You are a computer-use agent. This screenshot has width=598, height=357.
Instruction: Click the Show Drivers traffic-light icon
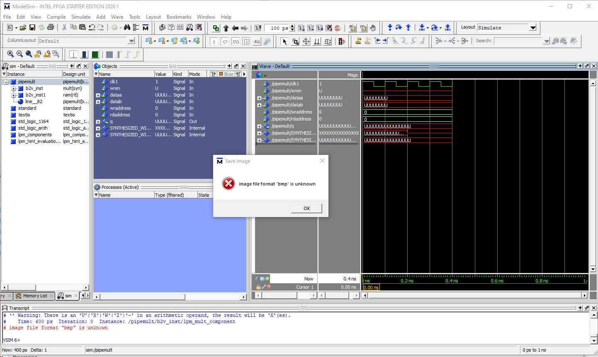pos(342,41)
